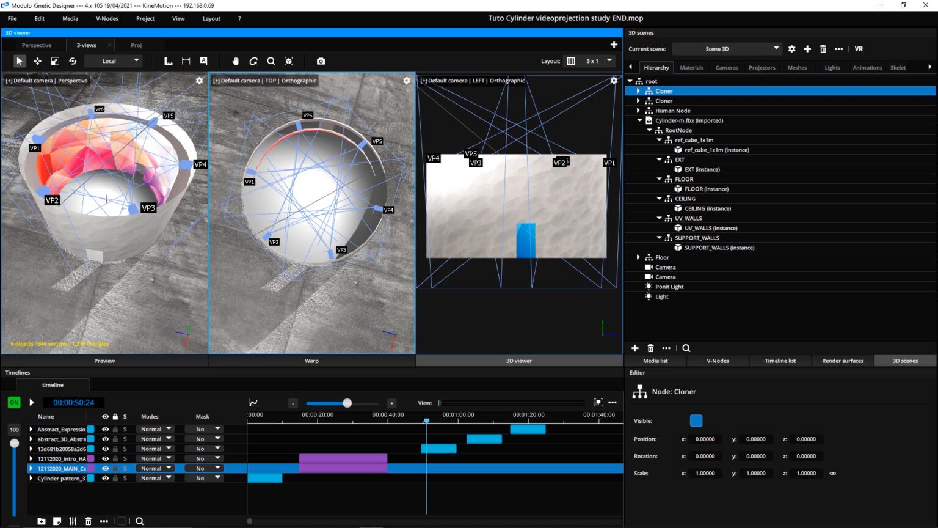
Task: Play the timeline
Action: point(32,402)
